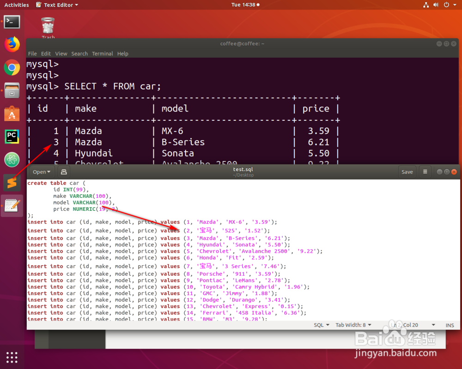
Task: Open Ubuntu Software in the dock
Action: [12, 113]
